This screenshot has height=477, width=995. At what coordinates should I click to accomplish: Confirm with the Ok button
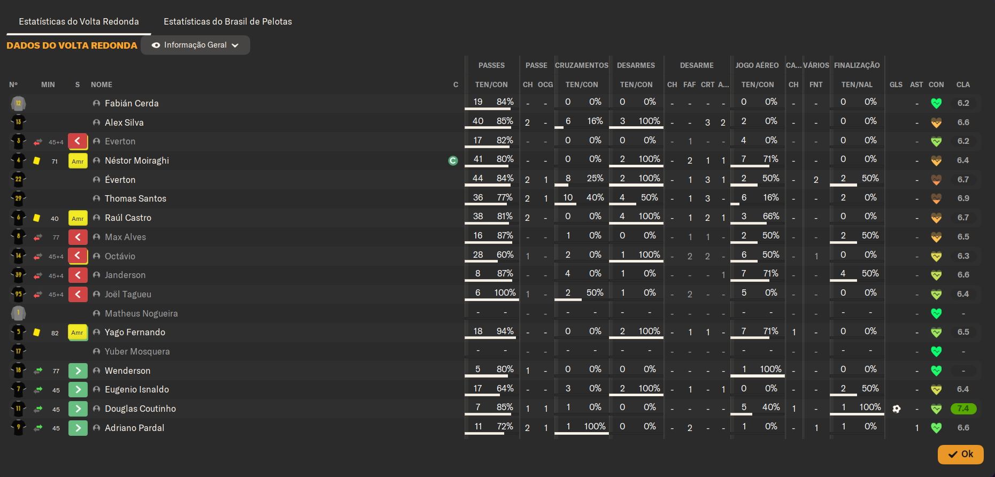pyautogui.click(x=960, y=454)
